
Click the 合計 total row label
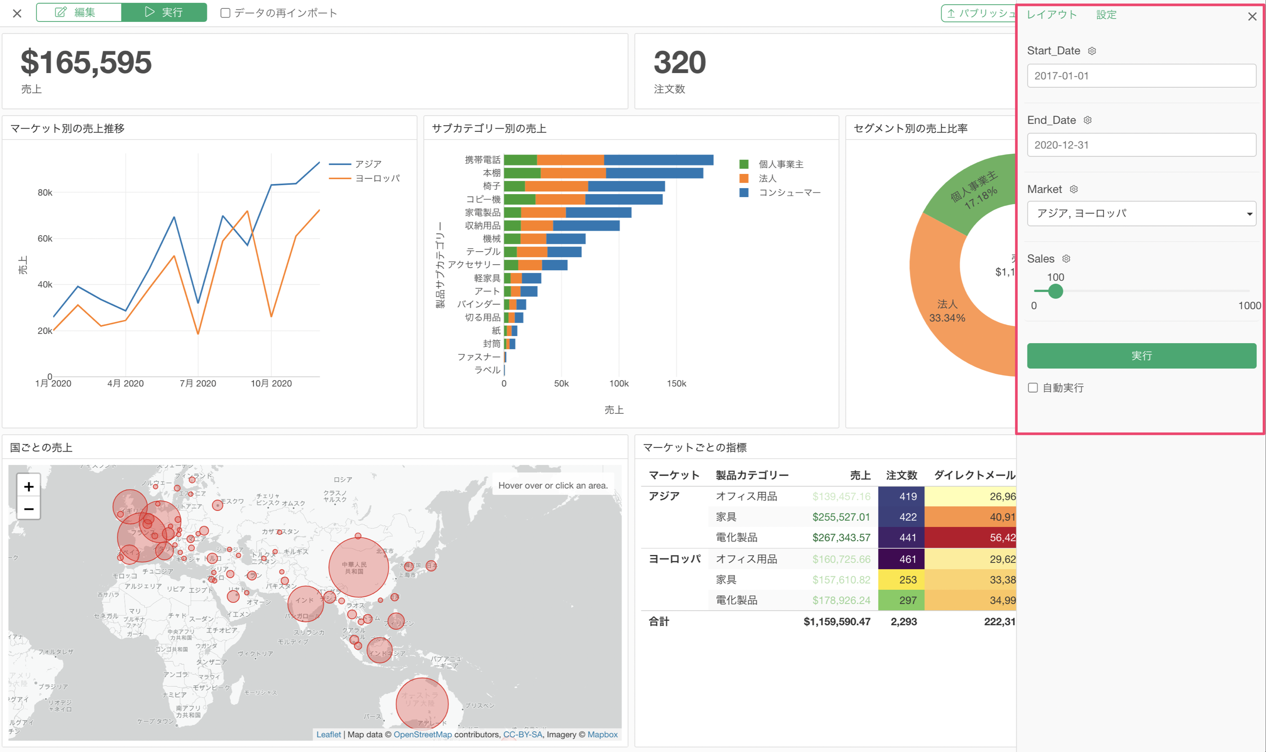[659, 621]
